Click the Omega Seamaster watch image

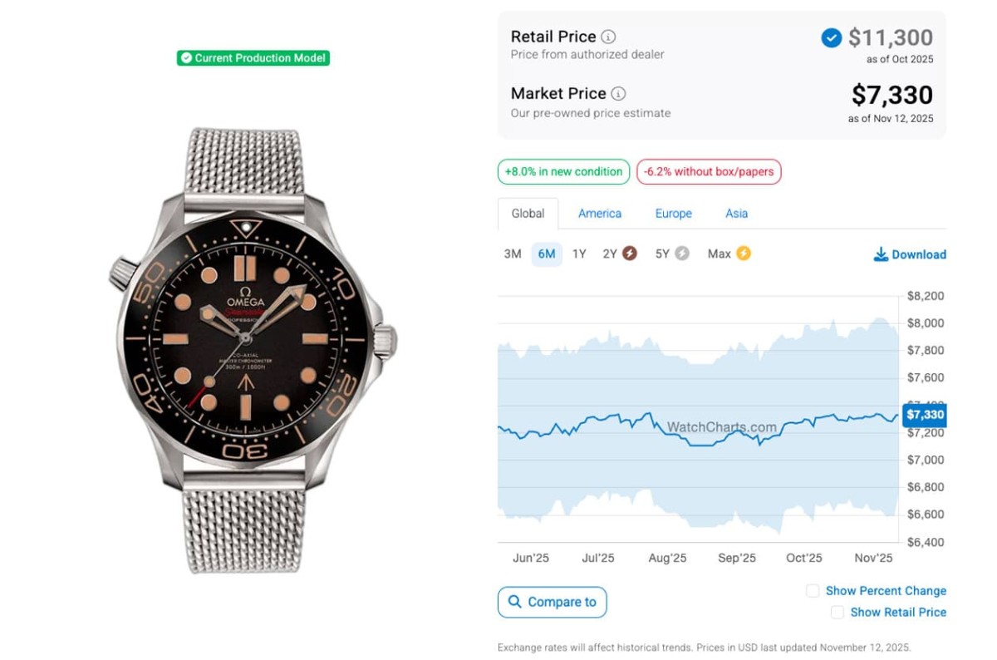point(252,349)
